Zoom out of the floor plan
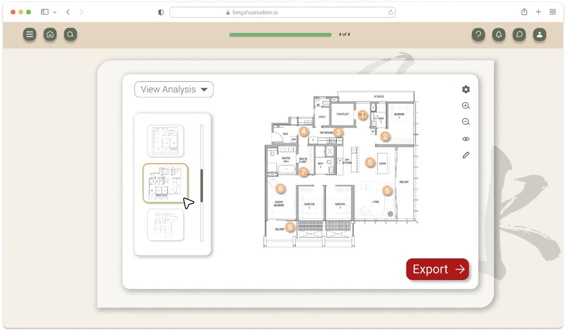The image size is (566, 330). [466, 121]
